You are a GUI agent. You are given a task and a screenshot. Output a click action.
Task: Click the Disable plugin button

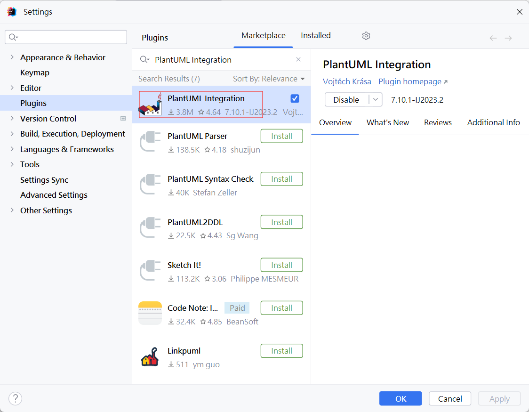click(346, 99)
